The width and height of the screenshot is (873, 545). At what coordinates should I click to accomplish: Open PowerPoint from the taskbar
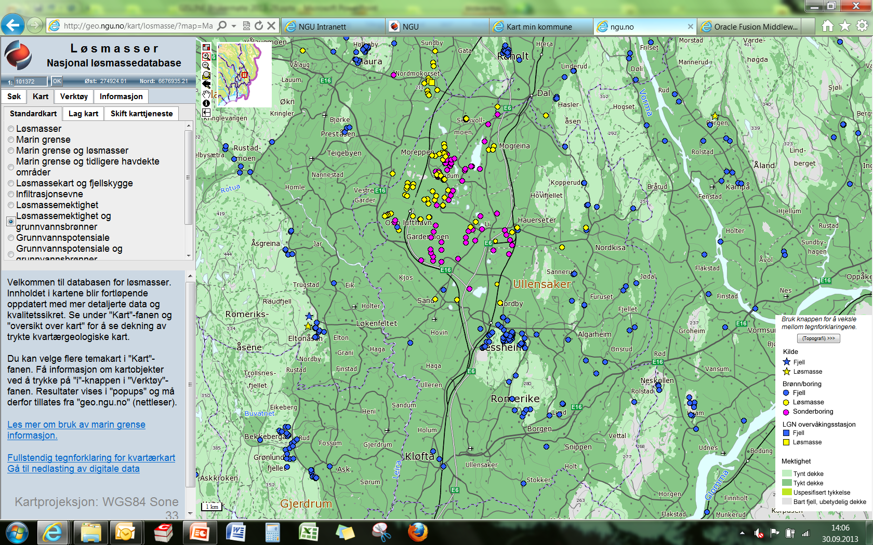pyautogui.click(x=199, y=533)
